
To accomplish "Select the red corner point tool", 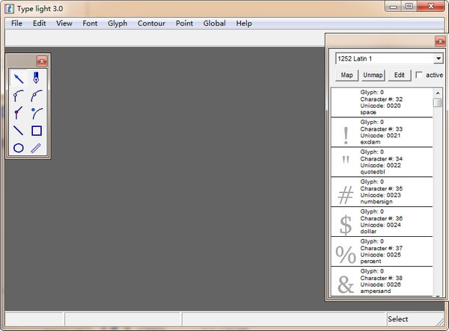I will [19, 113].
